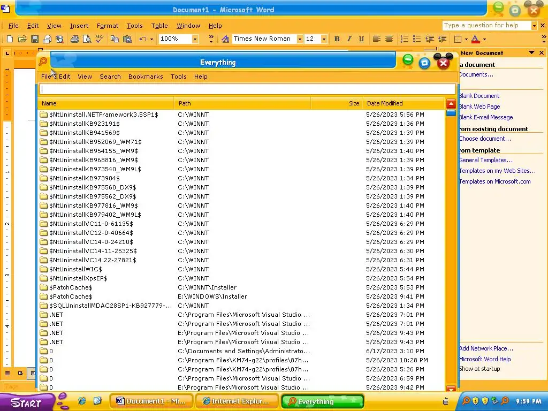
Task: Click the Paste clipboard icon in Word
Action: coord(127,39)
